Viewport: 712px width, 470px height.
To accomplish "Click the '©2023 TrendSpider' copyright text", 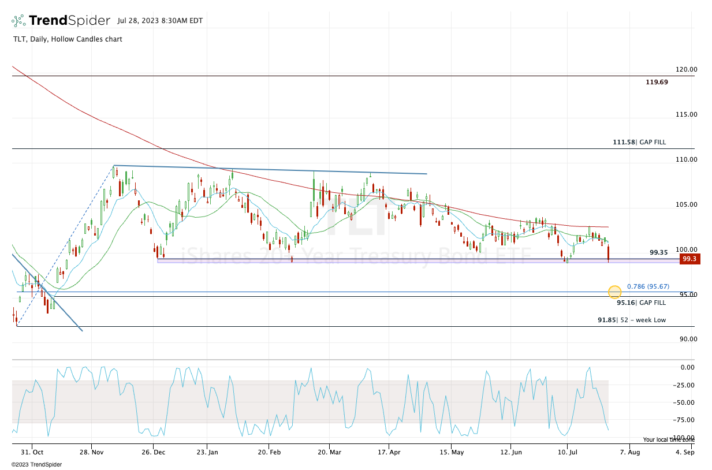I will 36,464.
